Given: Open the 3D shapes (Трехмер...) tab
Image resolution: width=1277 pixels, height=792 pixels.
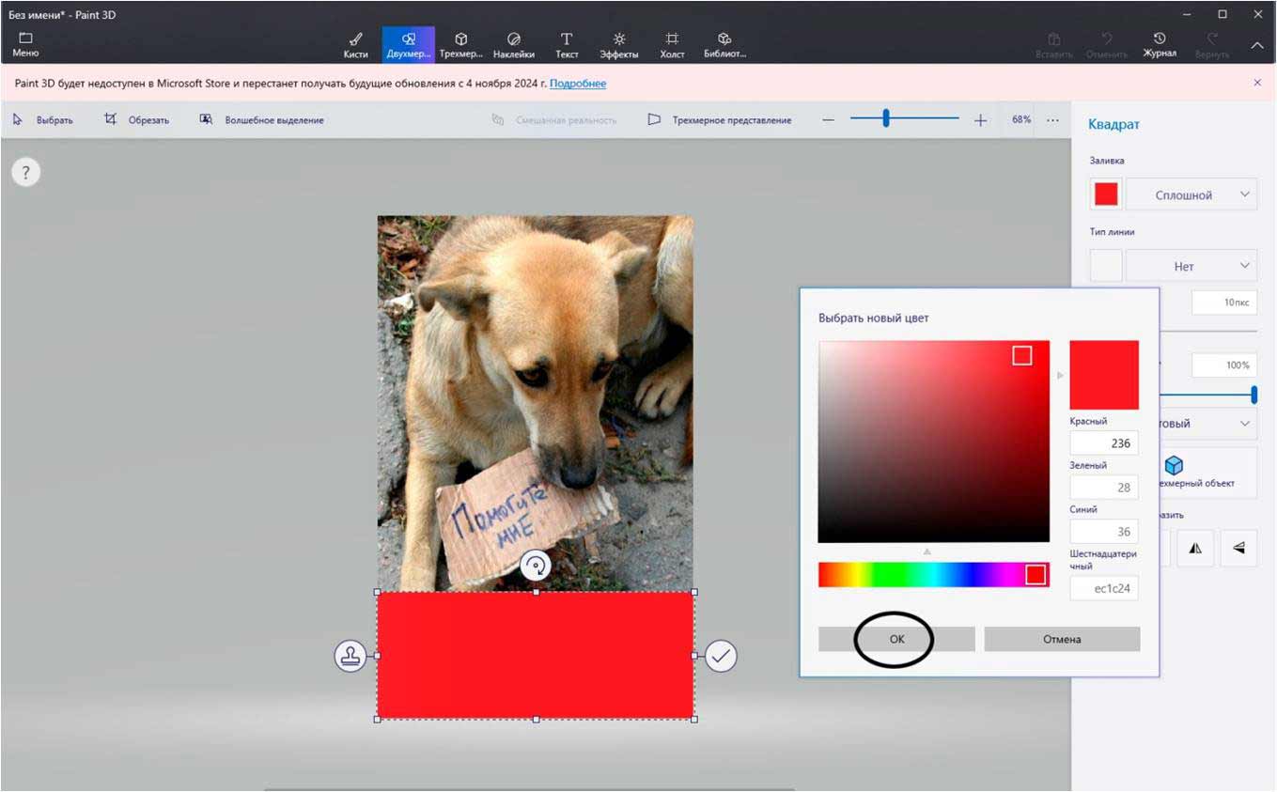Looking at the screenshot, I should click(461, 45).
